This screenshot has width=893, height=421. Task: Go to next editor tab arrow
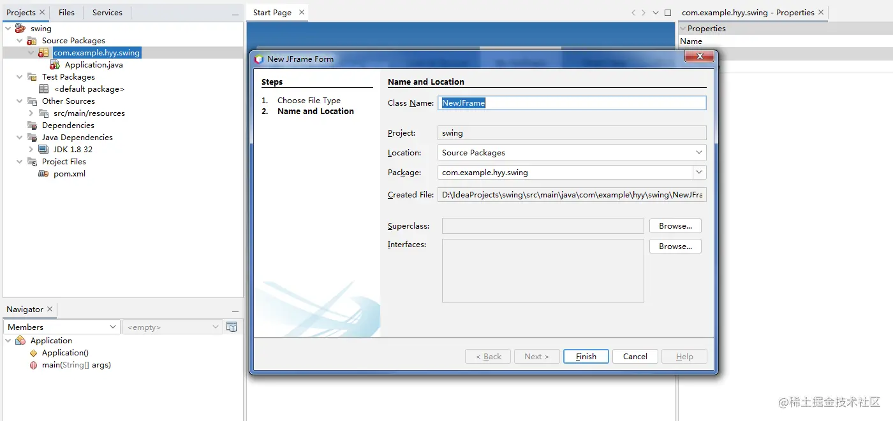(x=644, y=13)
